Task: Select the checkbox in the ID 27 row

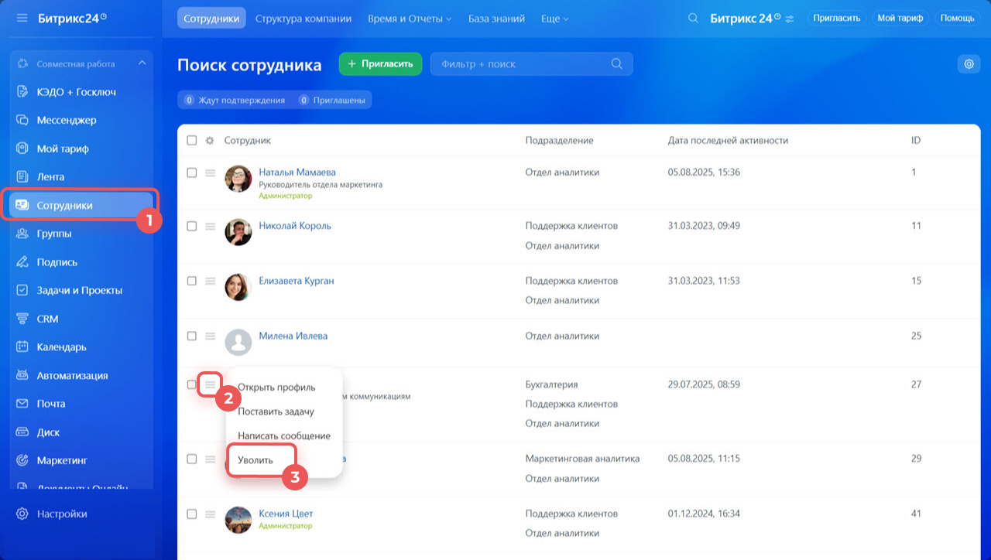Action: [192, 384]
